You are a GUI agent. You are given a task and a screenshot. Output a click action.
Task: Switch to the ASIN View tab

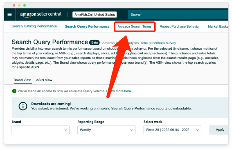[44, 80]
